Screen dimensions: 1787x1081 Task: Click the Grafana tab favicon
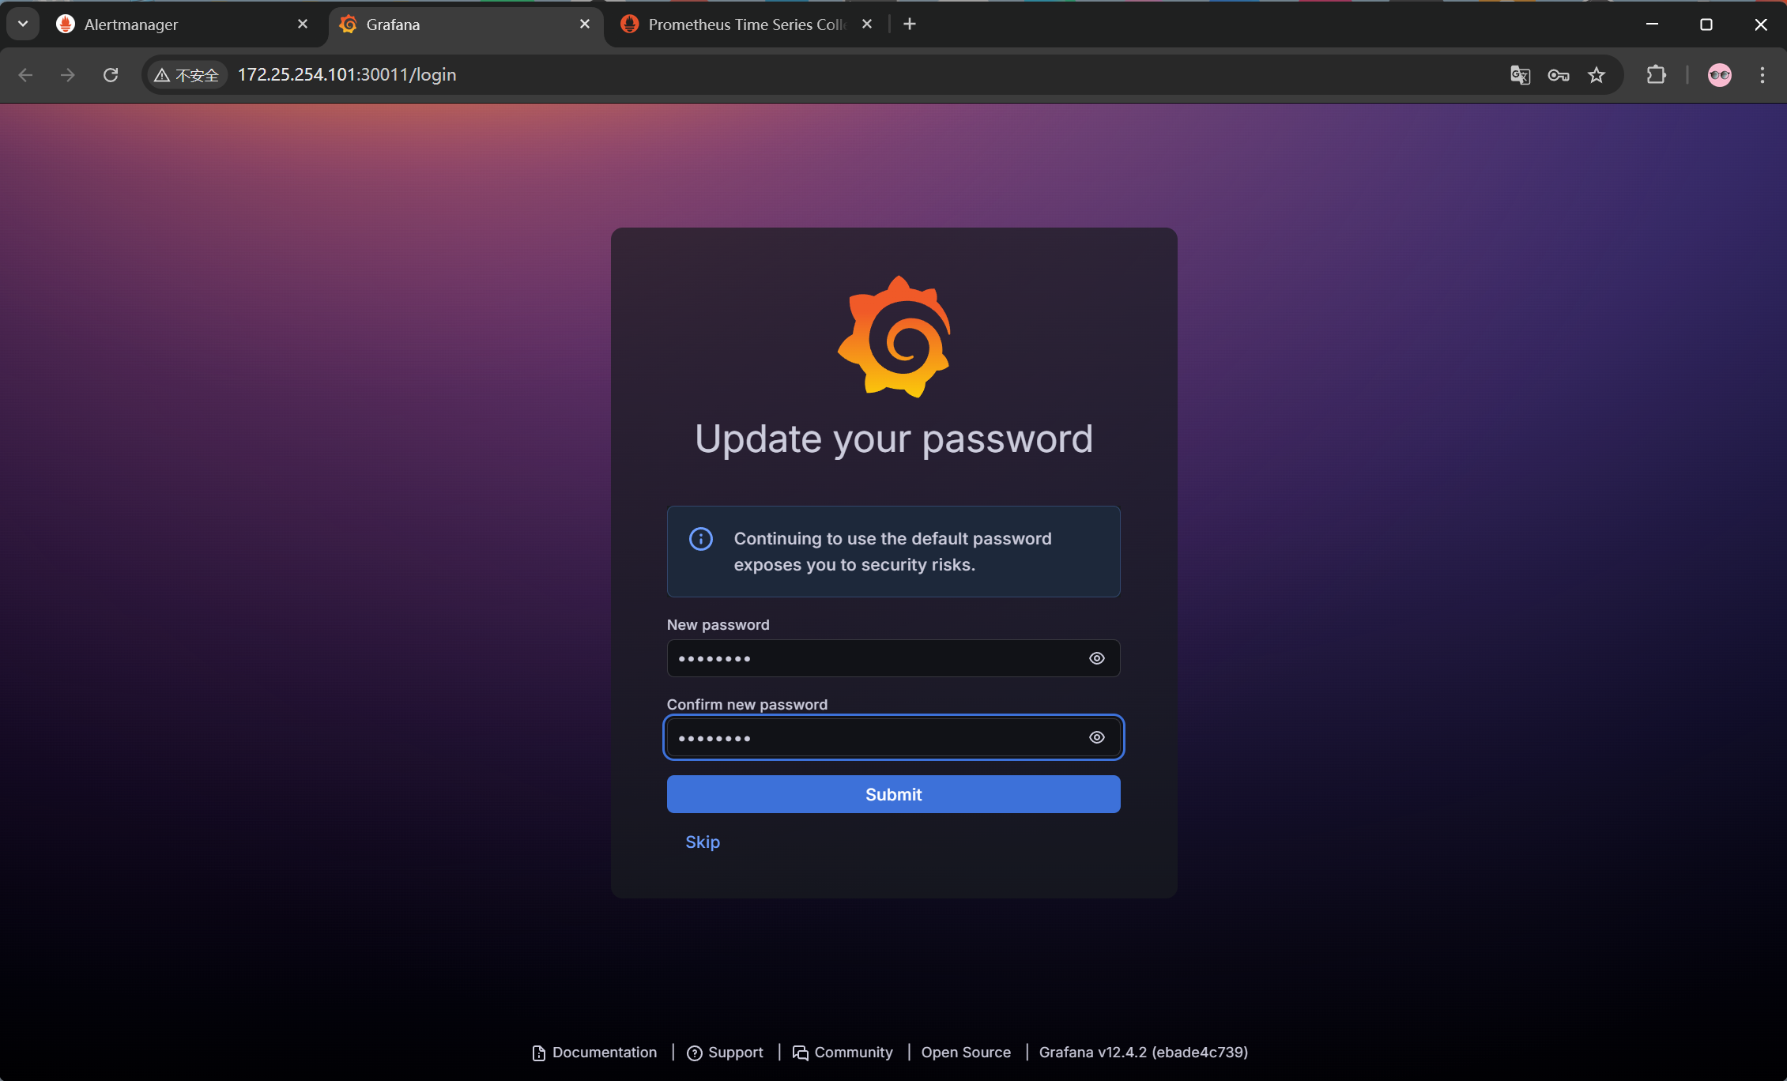tap(348, 24)
